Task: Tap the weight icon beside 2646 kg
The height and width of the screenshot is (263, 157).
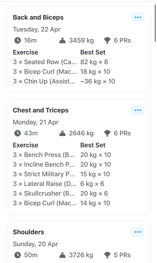Action: pyautogui.click(x=62, y=133)
